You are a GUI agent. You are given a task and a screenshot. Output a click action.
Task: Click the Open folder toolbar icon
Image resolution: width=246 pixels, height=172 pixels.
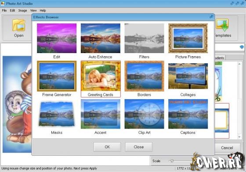click(18, 25)
